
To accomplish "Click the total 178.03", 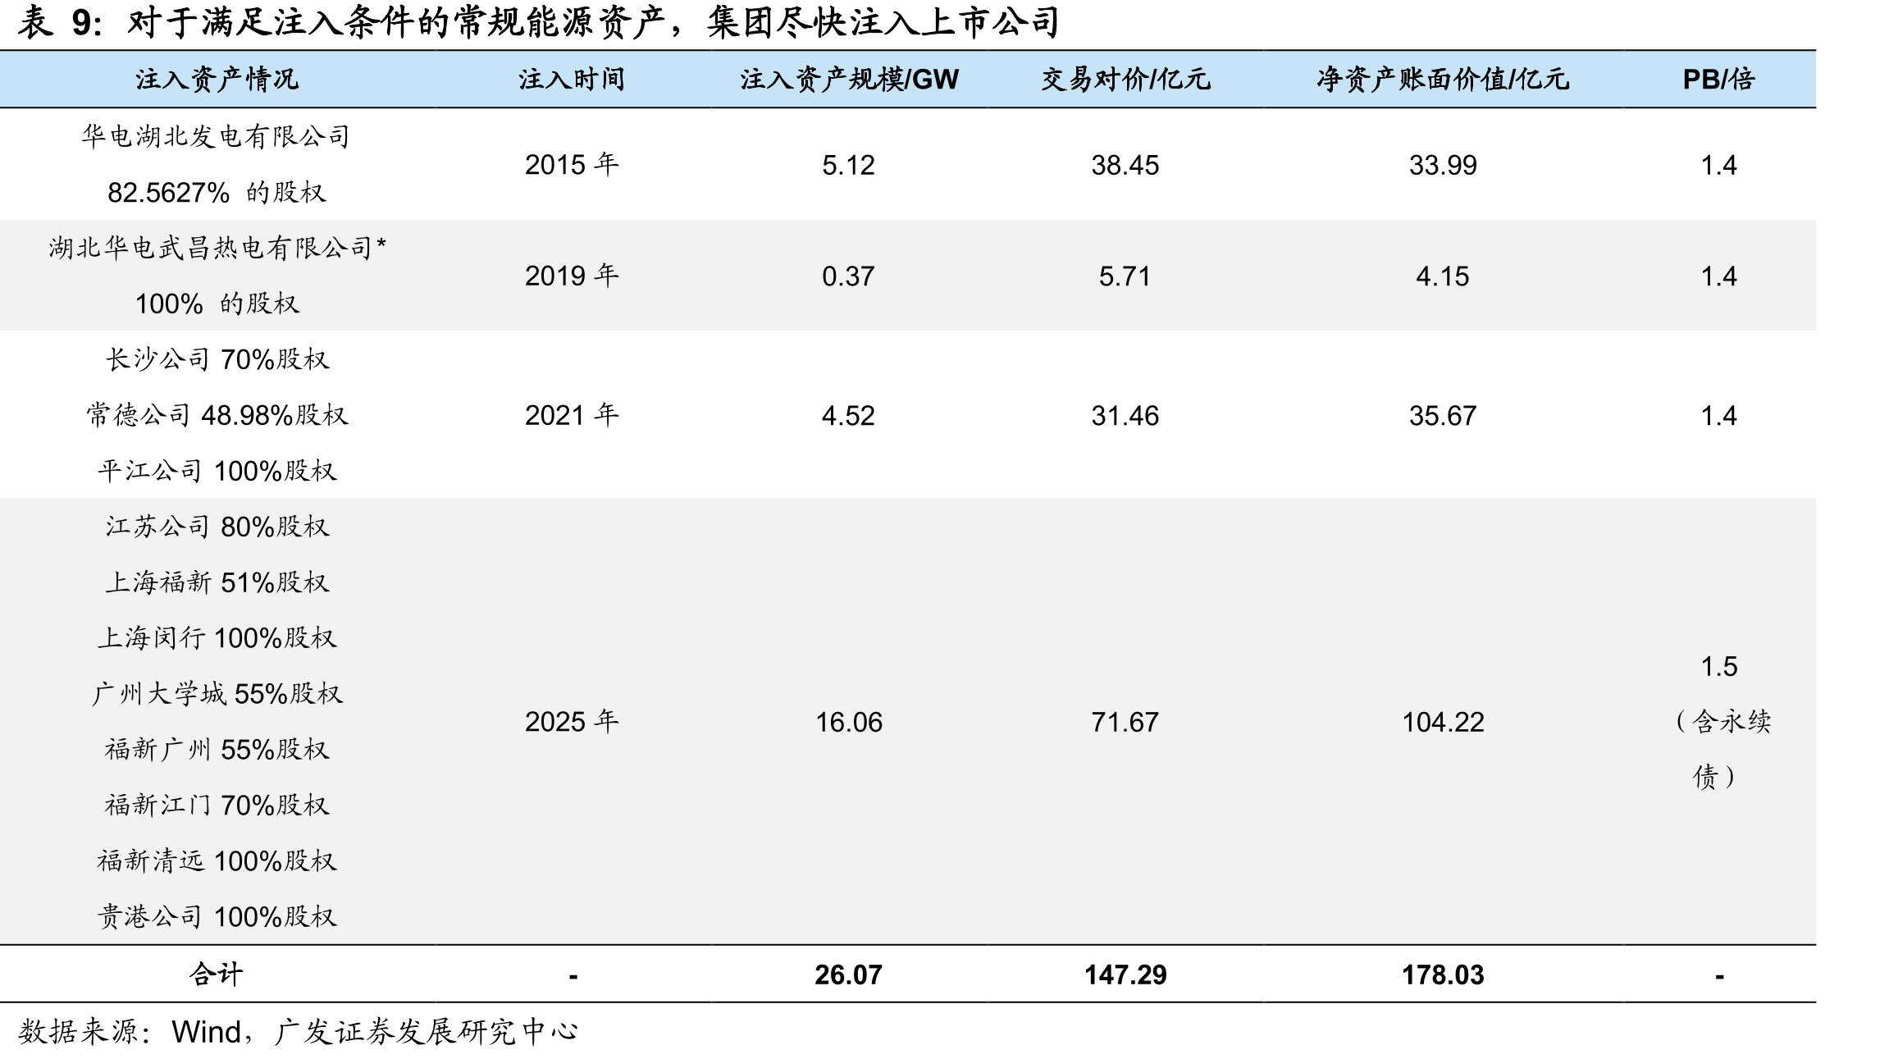I will 1443,975.
